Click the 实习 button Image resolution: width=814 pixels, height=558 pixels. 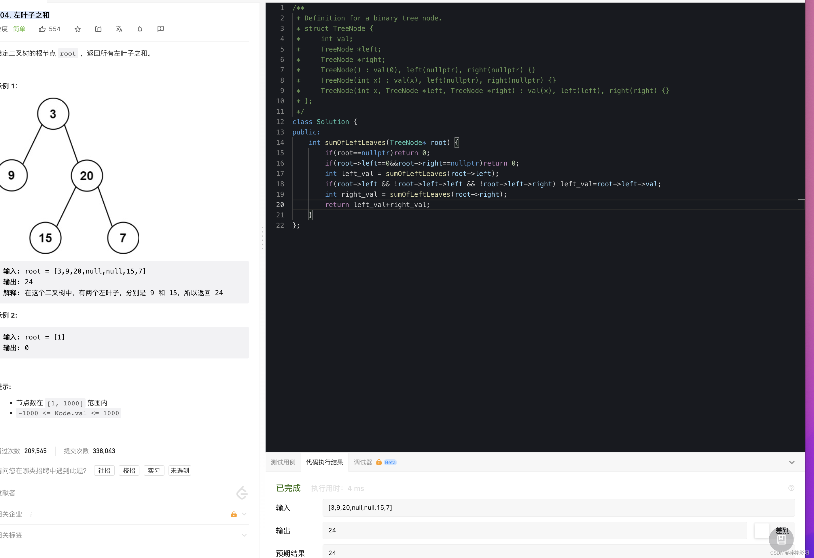coord(154,470)
